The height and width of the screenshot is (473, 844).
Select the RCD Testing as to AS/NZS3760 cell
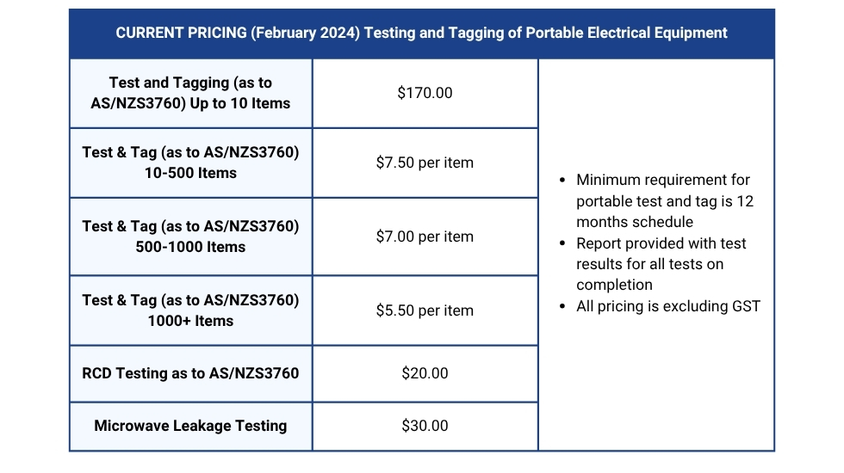click(190, 373)
